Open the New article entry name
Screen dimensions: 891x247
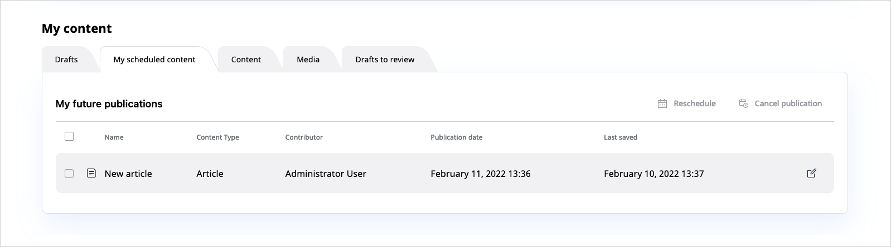coord(128,174)
